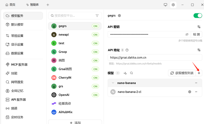Viewport: 204px width, 124px height.
Task: Click the API address help question icon
Action: pyautogui.click(x=127, y=50)
